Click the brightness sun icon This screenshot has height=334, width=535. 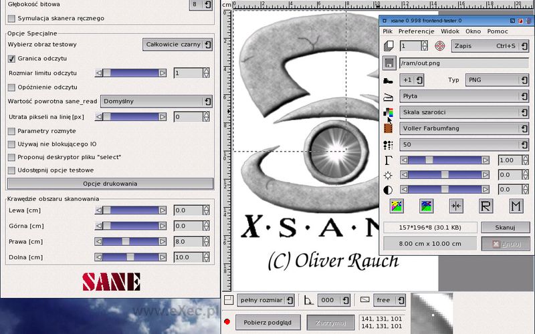(x=389, y=175)
